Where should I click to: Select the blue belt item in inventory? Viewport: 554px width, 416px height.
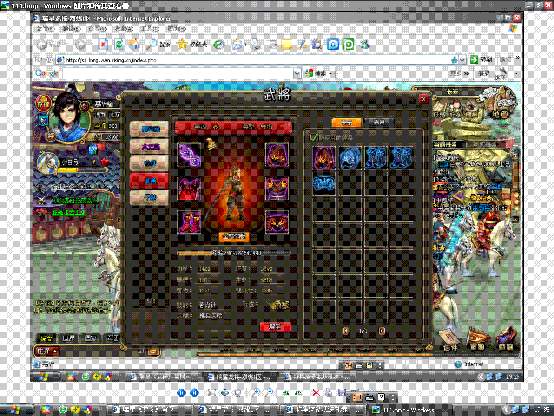[x=324, y=184]
